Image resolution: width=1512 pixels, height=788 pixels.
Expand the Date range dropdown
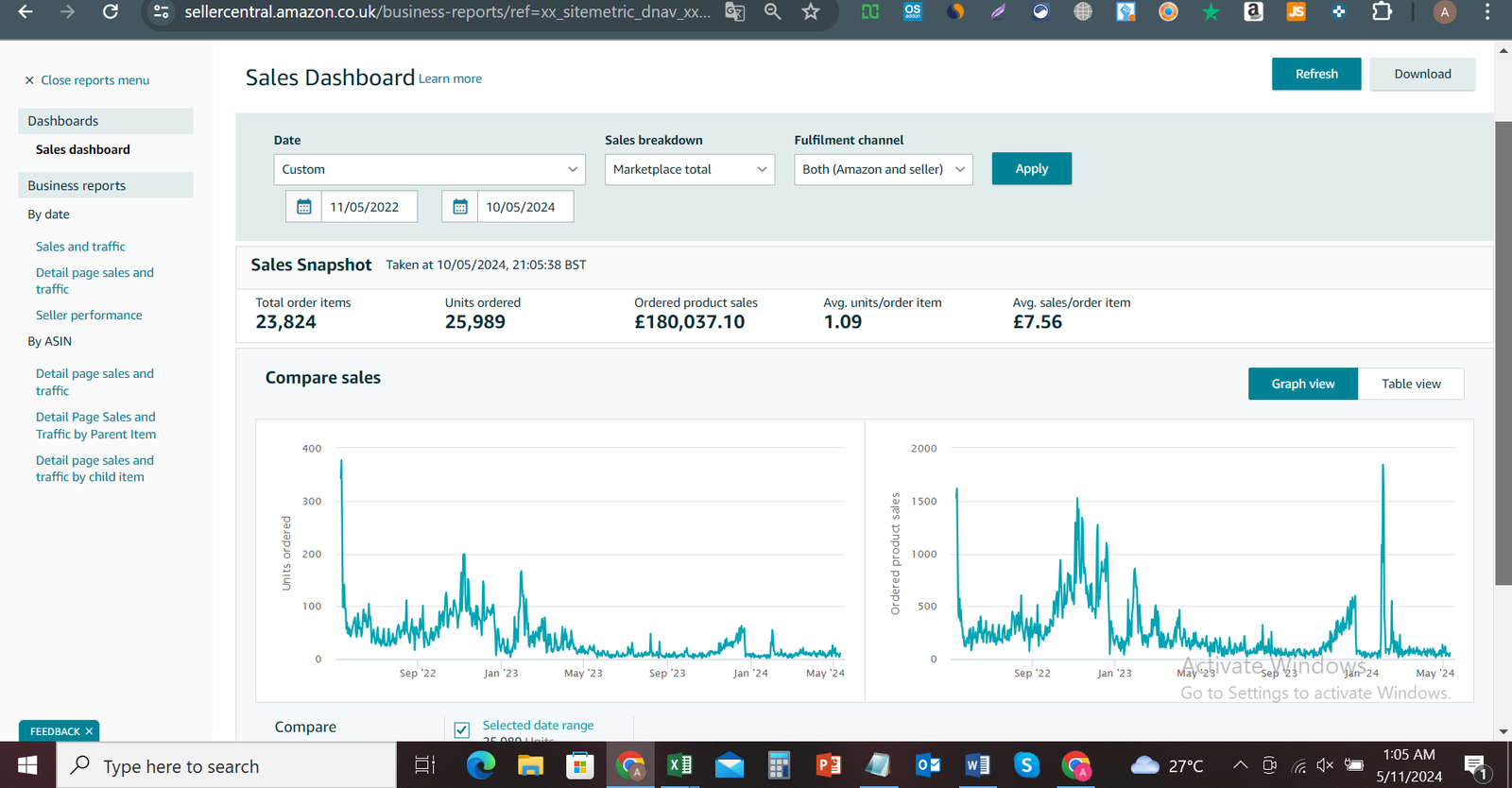(429, 170)
